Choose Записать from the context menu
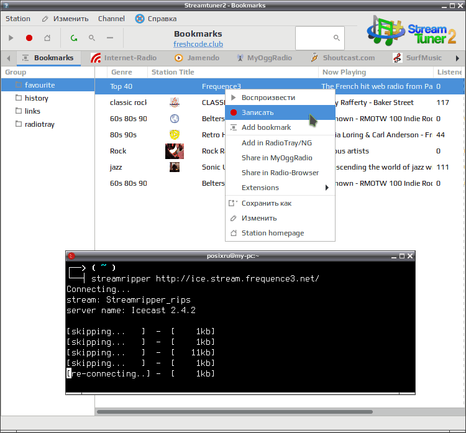 click(x=280, y=112)
